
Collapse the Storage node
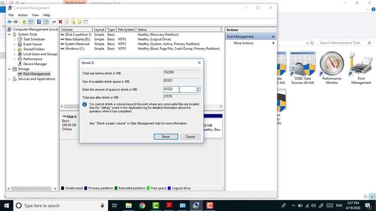click(9, 69)
